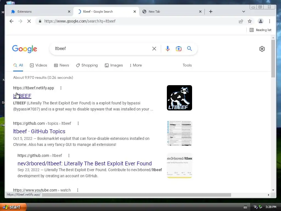Search by image with camera icon

pyautogui.click(x=178, y=49)
